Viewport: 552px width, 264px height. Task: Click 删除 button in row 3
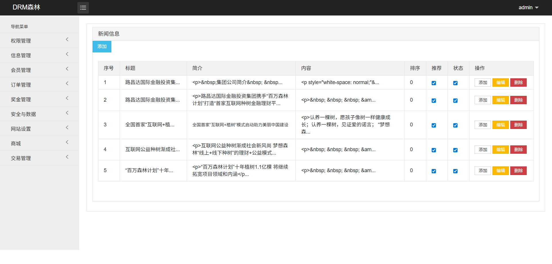point(518,125)
